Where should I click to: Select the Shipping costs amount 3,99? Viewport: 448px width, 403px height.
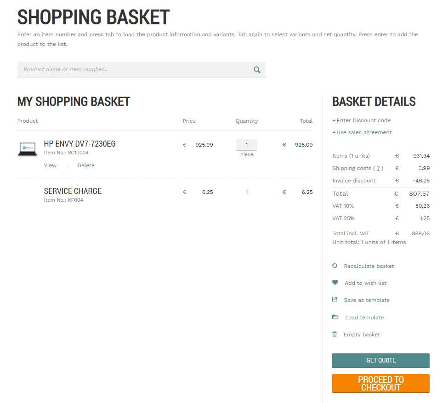[x=424, y=168]
